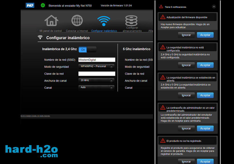Click the '5 Ghz inalámbrico' section heading
This screenshot has height=164, width=234.
click(x=136, y=49)
